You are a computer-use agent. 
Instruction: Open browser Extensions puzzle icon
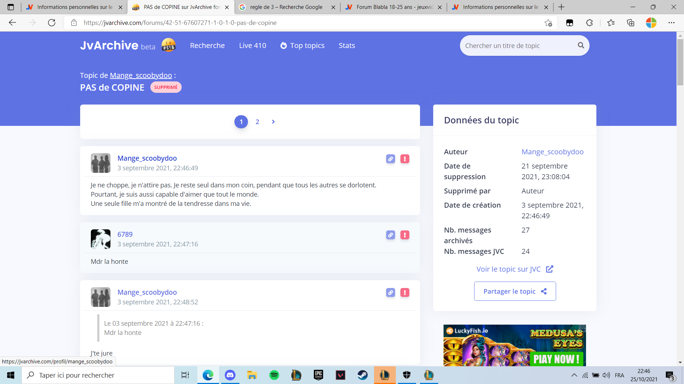(x=589, y=23)
